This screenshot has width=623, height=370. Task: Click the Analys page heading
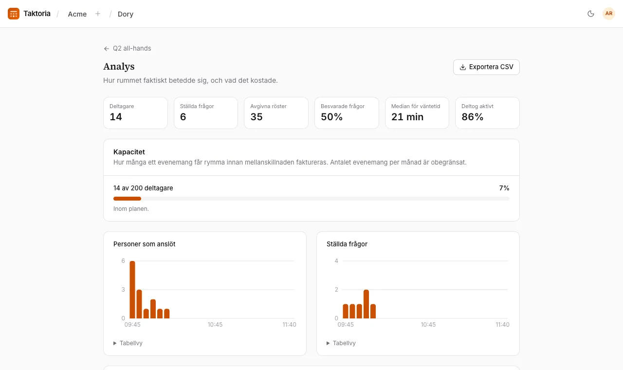point(119,67)
